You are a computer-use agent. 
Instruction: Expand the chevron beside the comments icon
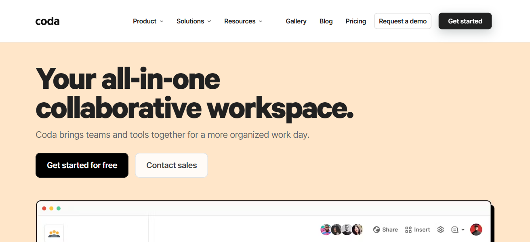click(463, 229)
